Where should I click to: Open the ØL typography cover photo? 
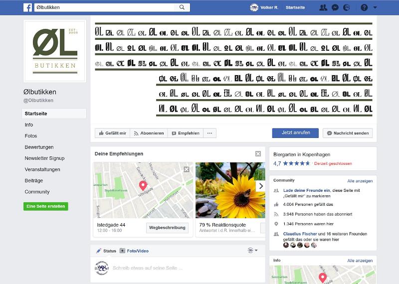pos(233,70)
